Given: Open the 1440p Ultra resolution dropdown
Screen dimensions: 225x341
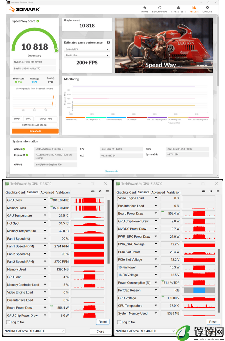Looking at the screenshot, I should 87,55.
